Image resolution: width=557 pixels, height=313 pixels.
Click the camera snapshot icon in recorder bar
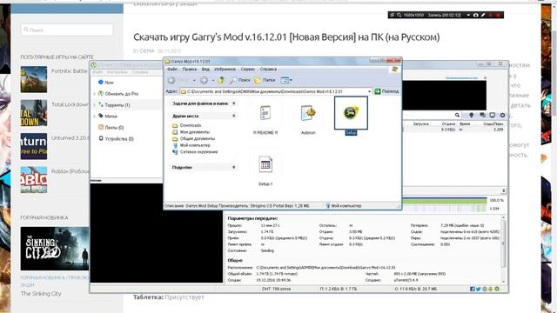point(476,15)
